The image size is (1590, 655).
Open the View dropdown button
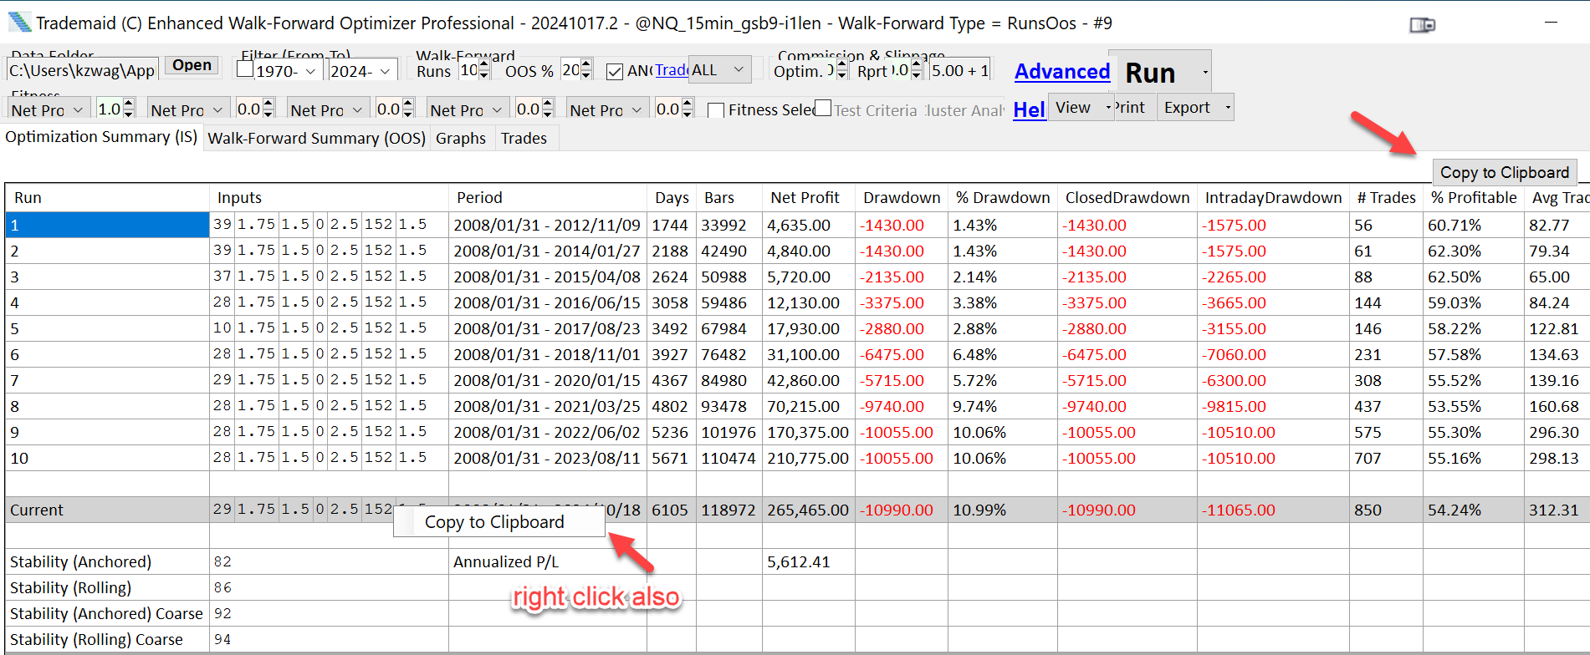[x=1081, y=108]
